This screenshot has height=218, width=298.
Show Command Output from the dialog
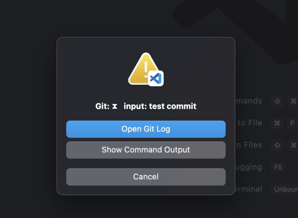pyautogui.click(x=146, y=150)
